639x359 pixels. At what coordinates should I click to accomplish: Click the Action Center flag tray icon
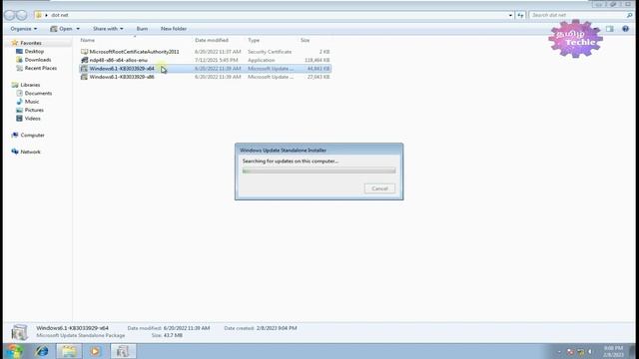(570, 352)
